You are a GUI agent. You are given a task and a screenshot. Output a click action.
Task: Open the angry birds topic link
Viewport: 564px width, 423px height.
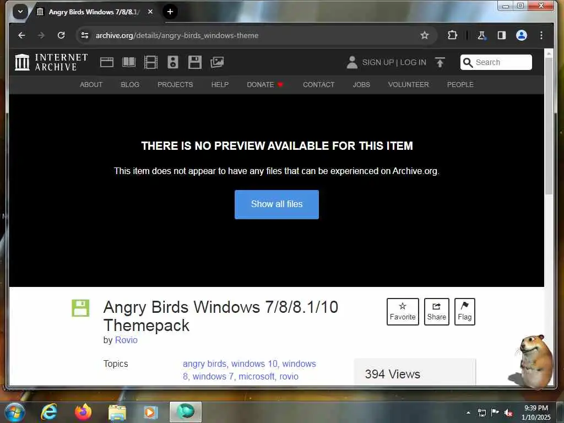[205, 364]
